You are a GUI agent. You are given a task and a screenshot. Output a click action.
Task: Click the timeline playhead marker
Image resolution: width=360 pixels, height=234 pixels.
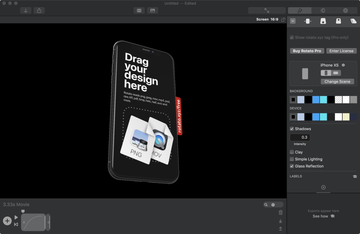click(23, 211)
